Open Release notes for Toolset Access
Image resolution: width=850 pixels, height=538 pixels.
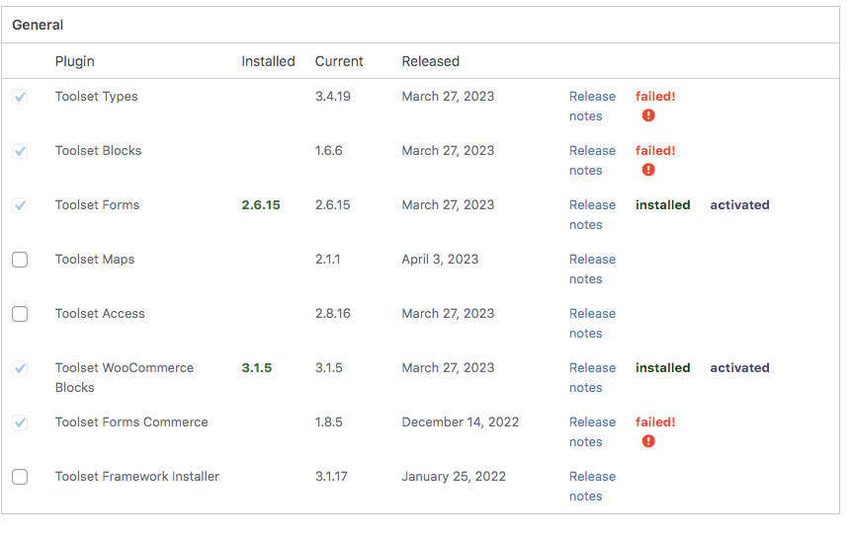592,323
